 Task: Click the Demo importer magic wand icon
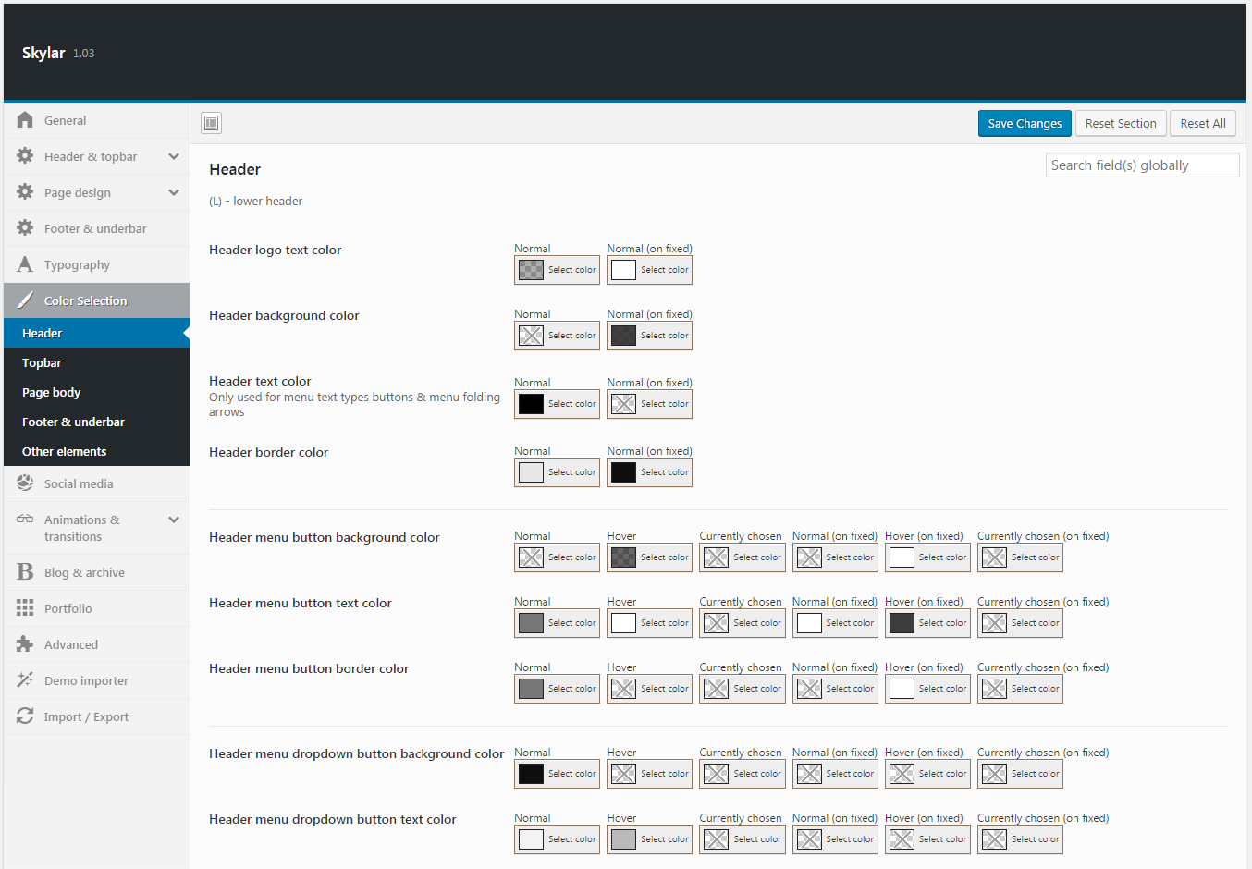click(x=25, y=680)
